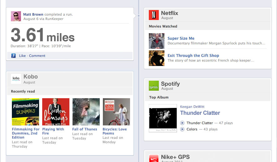Screen dimensions: 277x162
Task: Play the Colors track
Action: 183,129
